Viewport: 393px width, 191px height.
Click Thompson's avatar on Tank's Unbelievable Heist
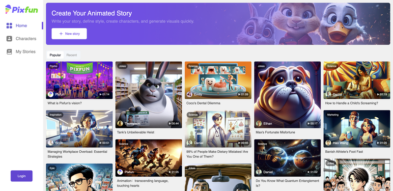click(120, 123)
